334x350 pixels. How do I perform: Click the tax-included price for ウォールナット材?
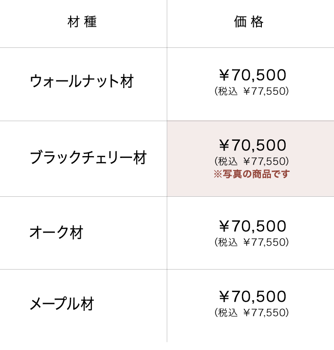point(252,91)
